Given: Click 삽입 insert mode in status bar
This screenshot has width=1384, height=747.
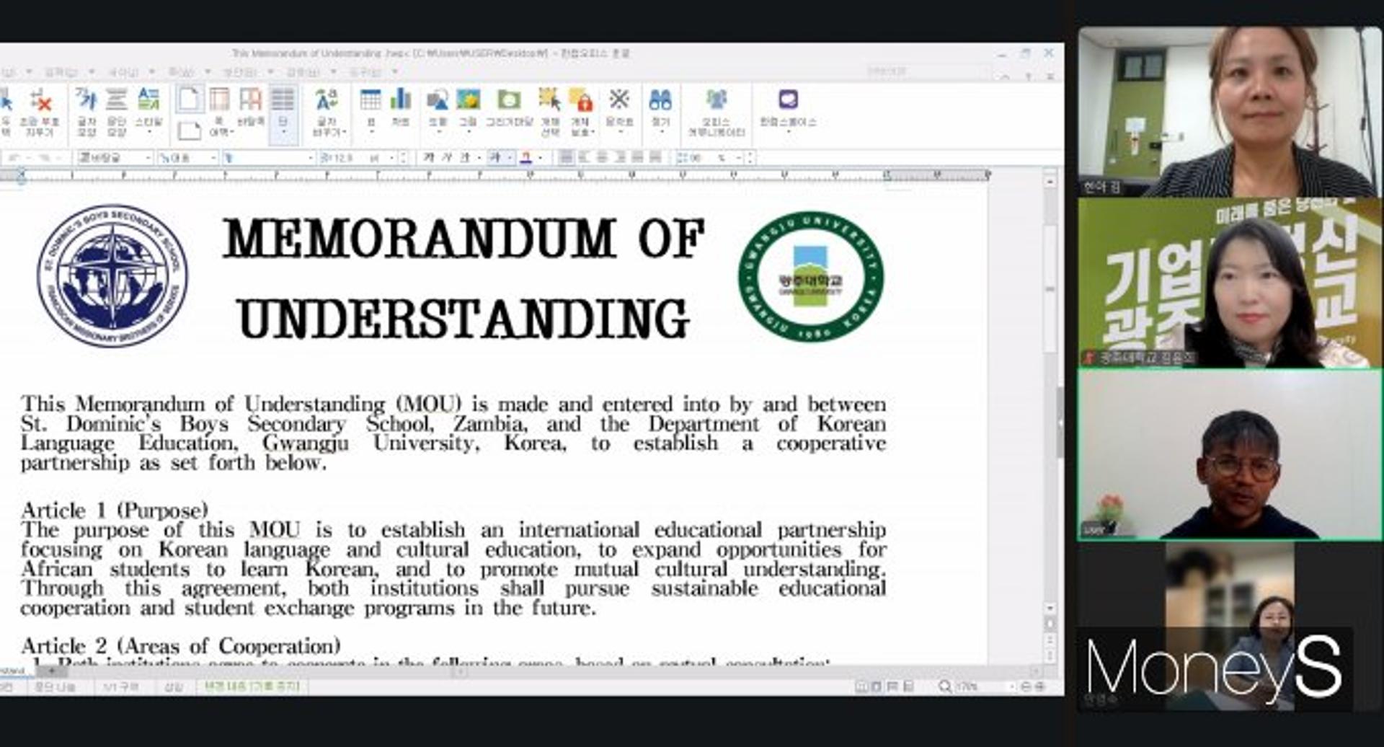Looking at the screenshot, I should coord(173,686).
